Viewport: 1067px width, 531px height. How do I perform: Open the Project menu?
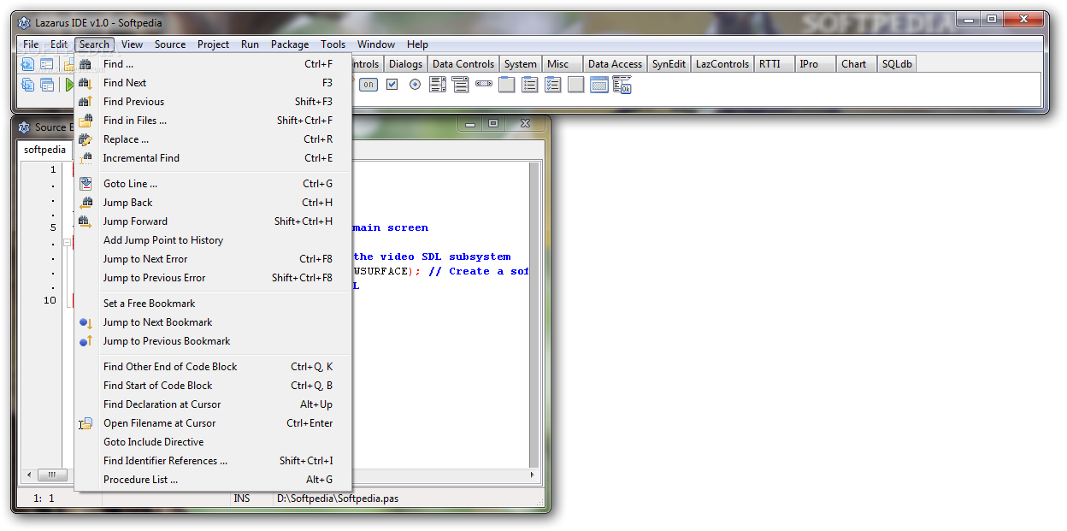213,44
